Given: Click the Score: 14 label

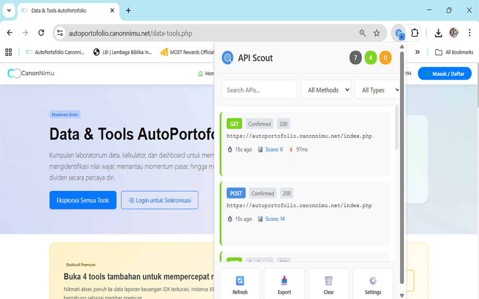Looking at the screenshot, I should click(x=275, y=219).
